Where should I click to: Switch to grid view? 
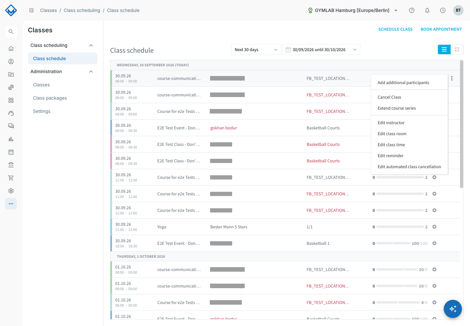(457, 49)
